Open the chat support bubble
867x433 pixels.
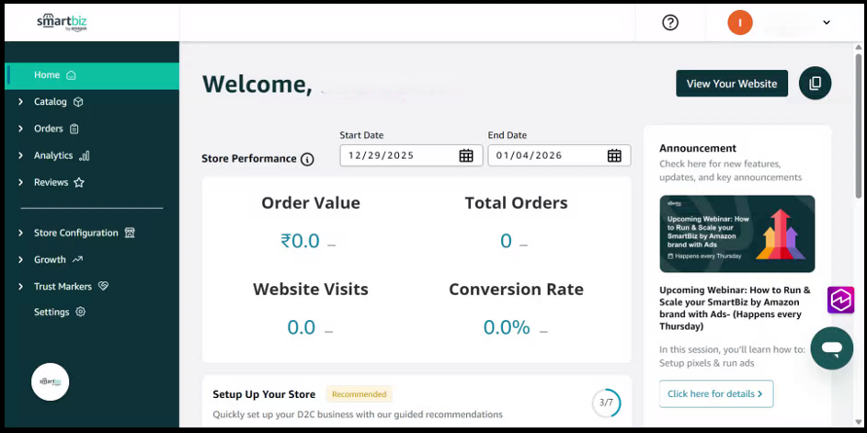point(831,348)
